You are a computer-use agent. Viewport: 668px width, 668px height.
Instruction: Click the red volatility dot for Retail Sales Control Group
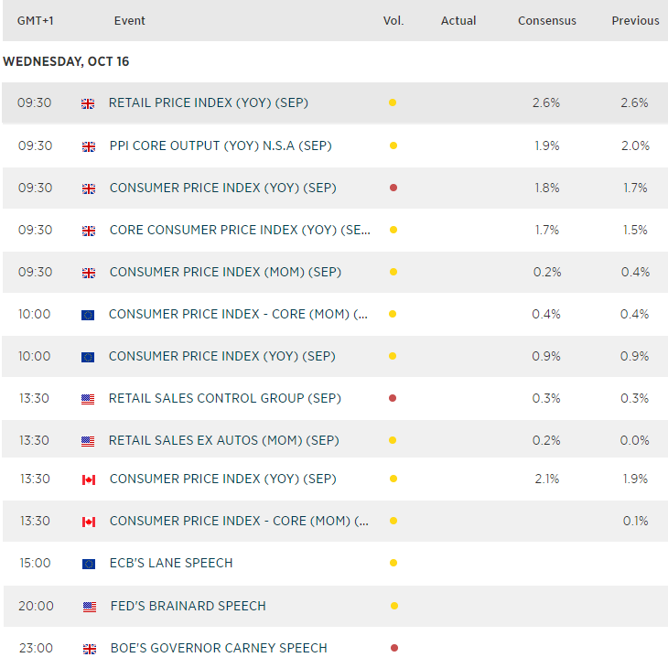[393, 398]
